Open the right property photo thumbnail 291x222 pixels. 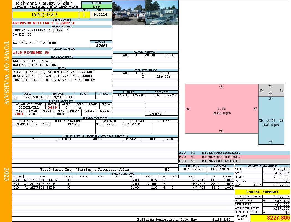[x=162, y=13]
